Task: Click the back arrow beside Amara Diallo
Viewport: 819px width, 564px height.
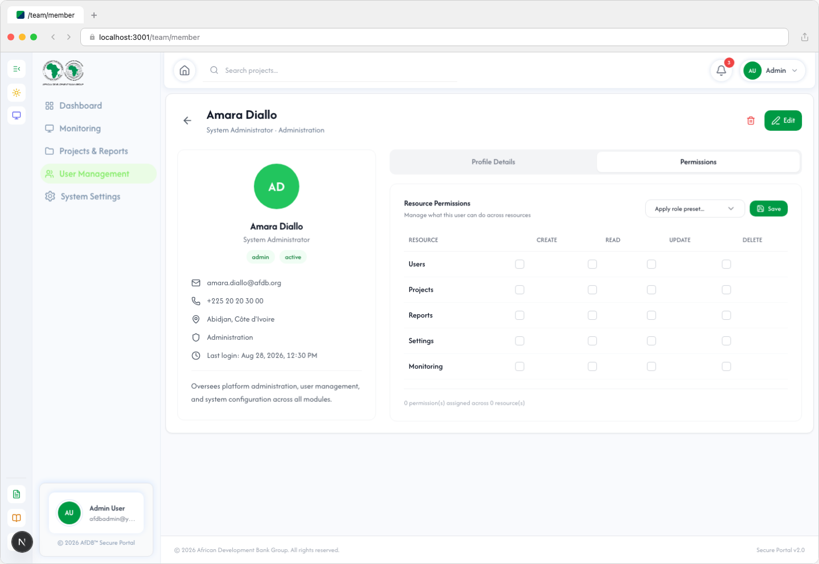Action: [187, 121]
